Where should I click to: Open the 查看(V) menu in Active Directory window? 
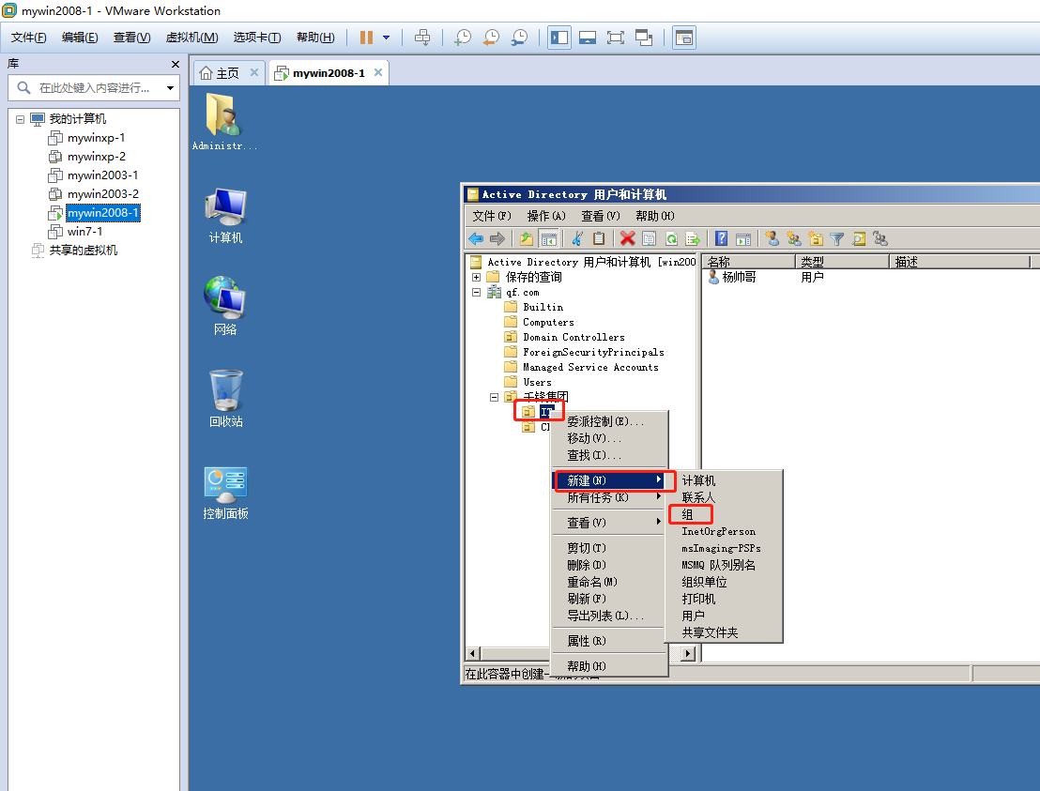pos(601,216)
